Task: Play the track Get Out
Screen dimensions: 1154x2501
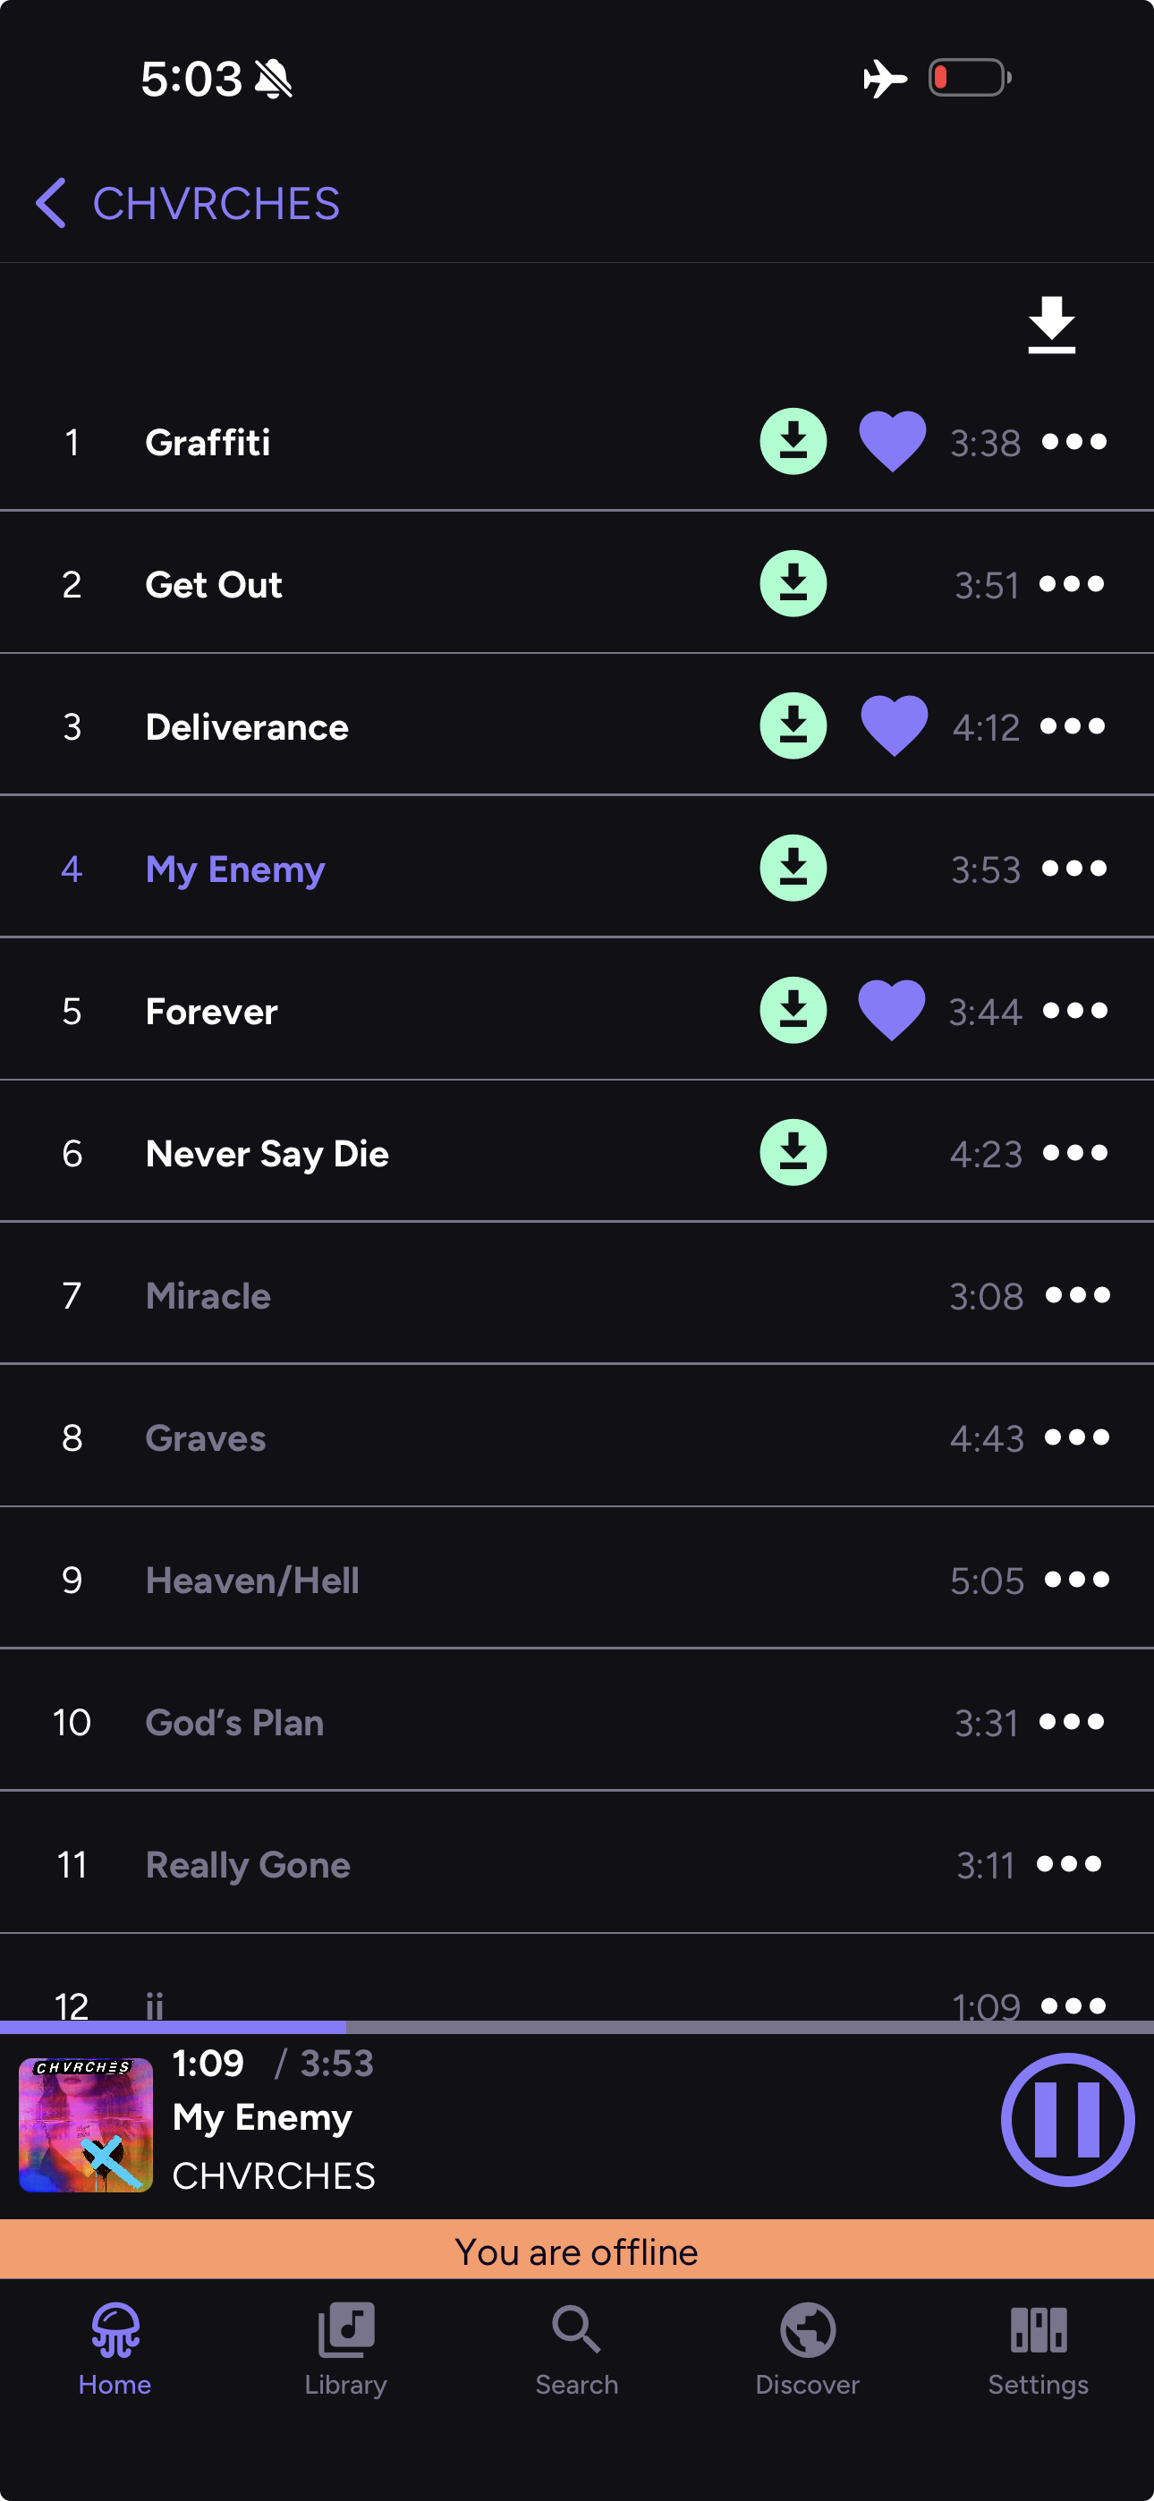Action: pyautogui.click(x=214, y=582)
